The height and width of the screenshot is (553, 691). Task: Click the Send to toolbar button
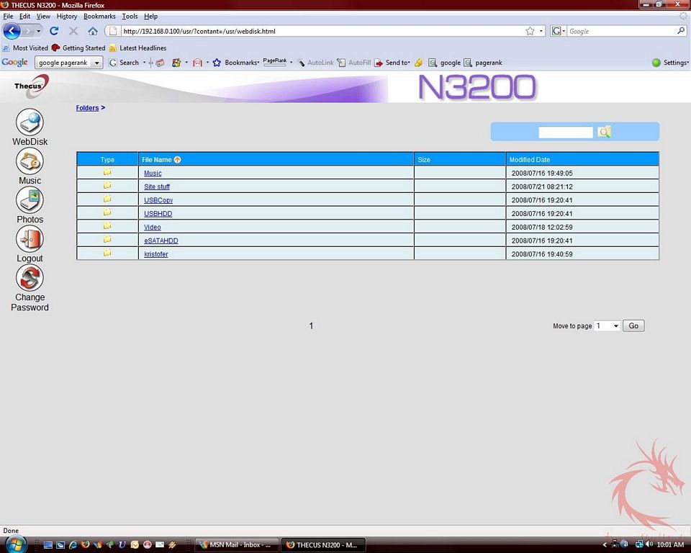coord(392,63)
